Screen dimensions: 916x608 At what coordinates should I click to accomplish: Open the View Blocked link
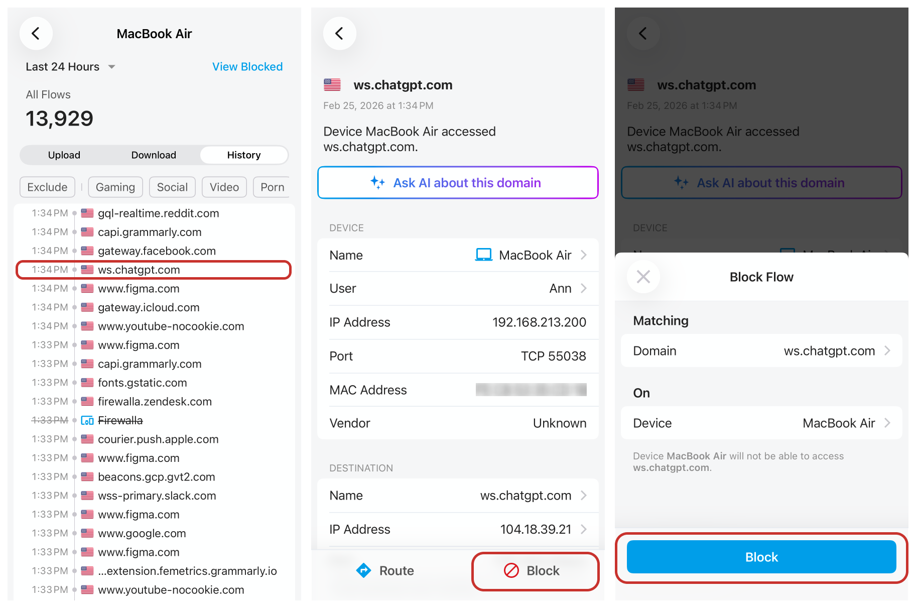[247, 67]
